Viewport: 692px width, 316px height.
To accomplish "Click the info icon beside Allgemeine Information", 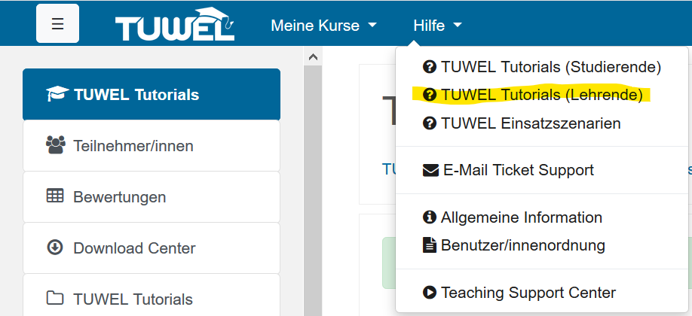I will (430, 217).
